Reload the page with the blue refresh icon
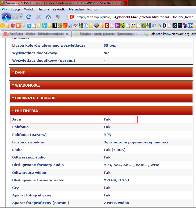196x208 pixels. coord(29,17)
